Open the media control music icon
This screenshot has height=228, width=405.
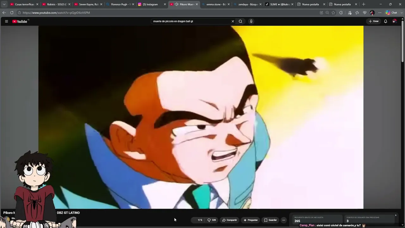pyautogui.click(x=349, y=13)
